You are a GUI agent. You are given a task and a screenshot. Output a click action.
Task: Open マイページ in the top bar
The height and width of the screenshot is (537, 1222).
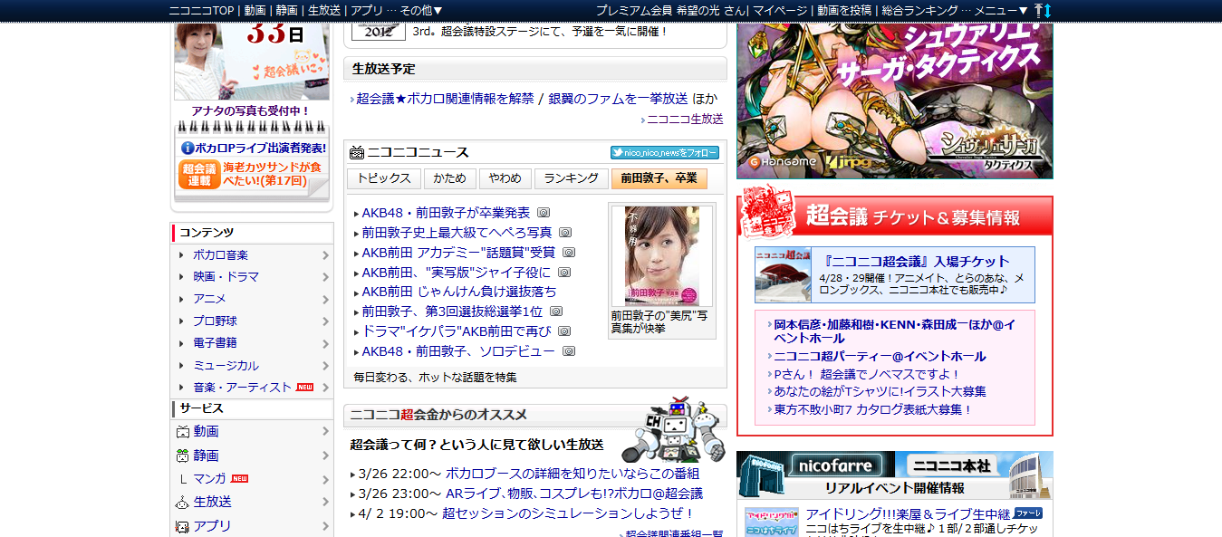pyautogui.click(x=779, y=10)
